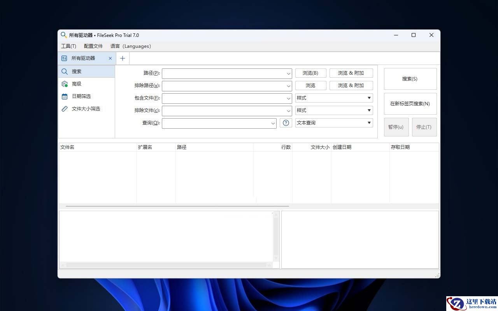Expand the 排除路径(x) dropdown arrow
The image size is (498, 311).
[289, 86]
